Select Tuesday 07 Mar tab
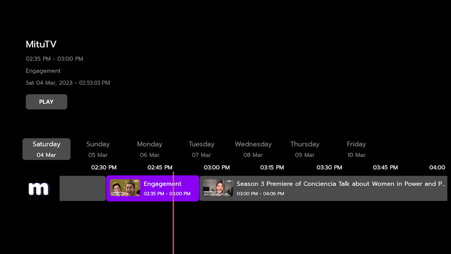 click(x=201, y=149)
